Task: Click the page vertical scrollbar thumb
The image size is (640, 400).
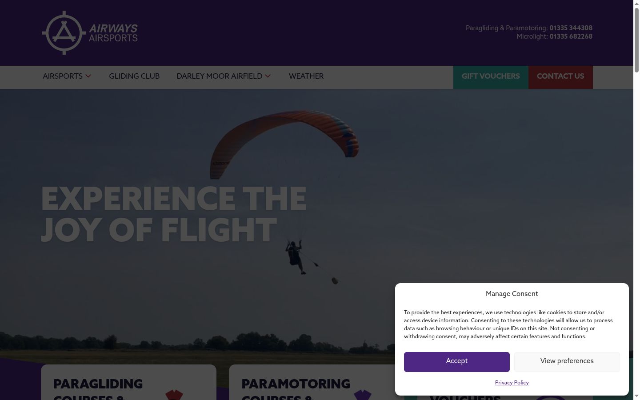Action: tap(636, 40)
